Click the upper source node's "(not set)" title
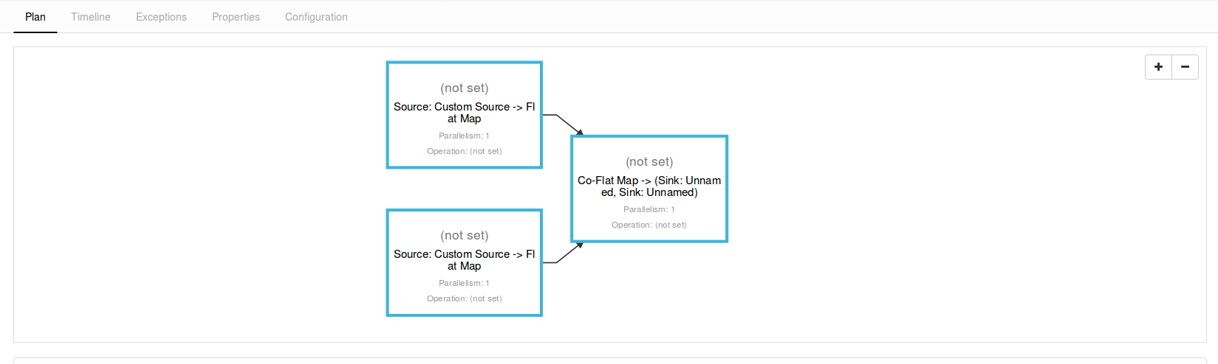 tap(464, 88)
